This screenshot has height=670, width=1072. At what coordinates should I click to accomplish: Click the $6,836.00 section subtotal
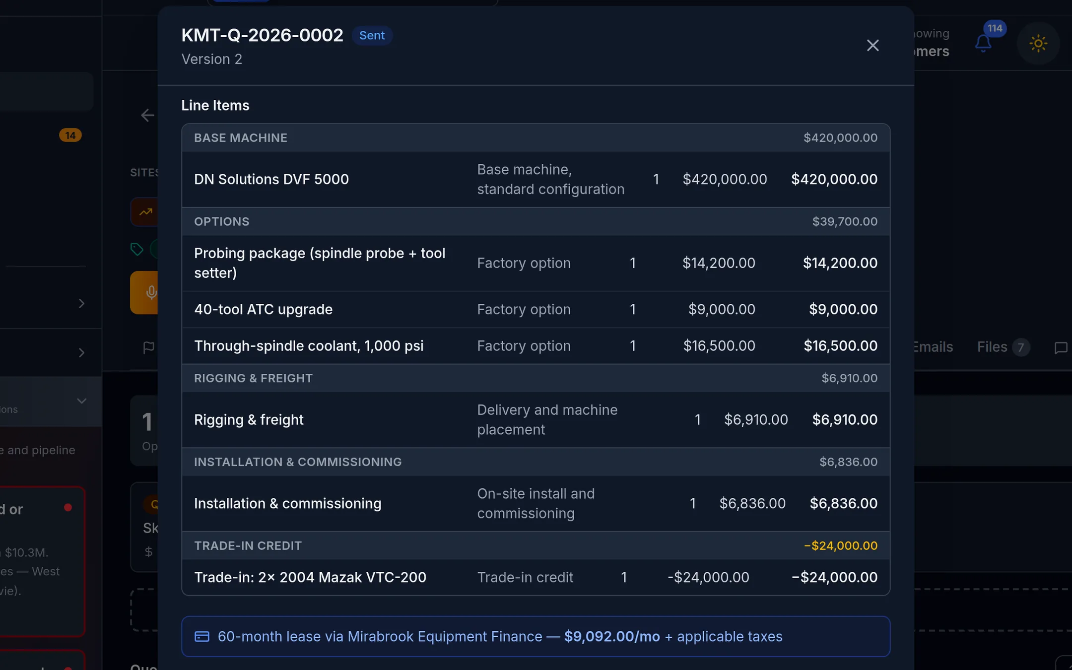848,462
